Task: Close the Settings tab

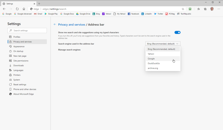Action: tap(34, 4)
